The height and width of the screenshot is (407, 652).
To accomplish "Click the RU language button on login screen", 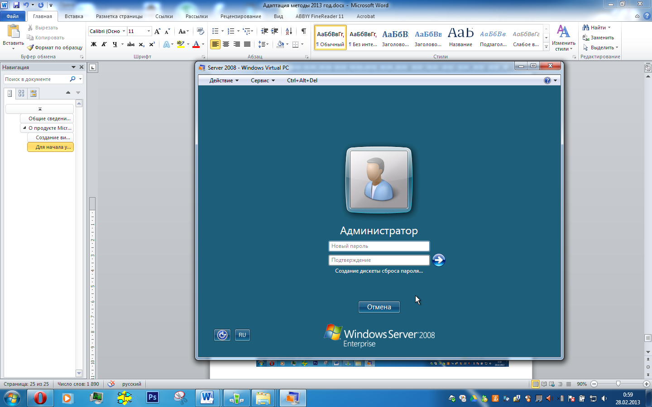I will 242,335.
